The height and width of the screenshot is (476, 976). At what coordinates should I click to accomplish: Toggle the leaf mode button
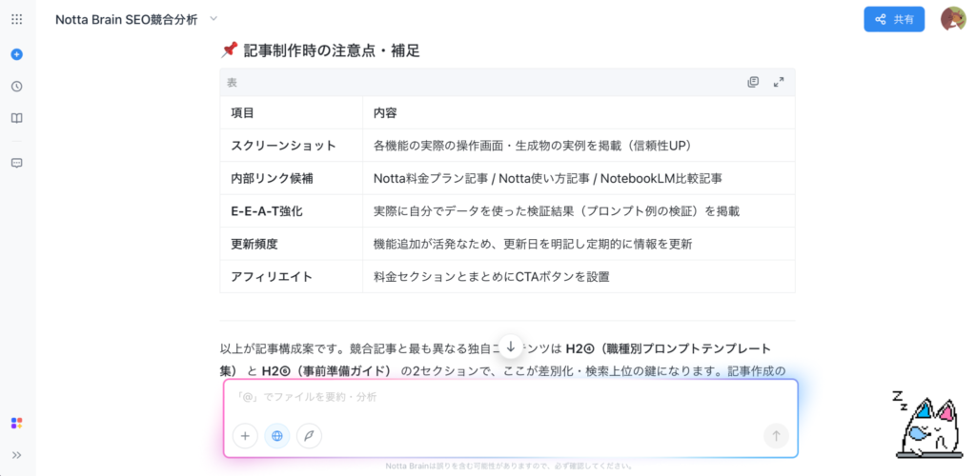click(x=309, y=436)
